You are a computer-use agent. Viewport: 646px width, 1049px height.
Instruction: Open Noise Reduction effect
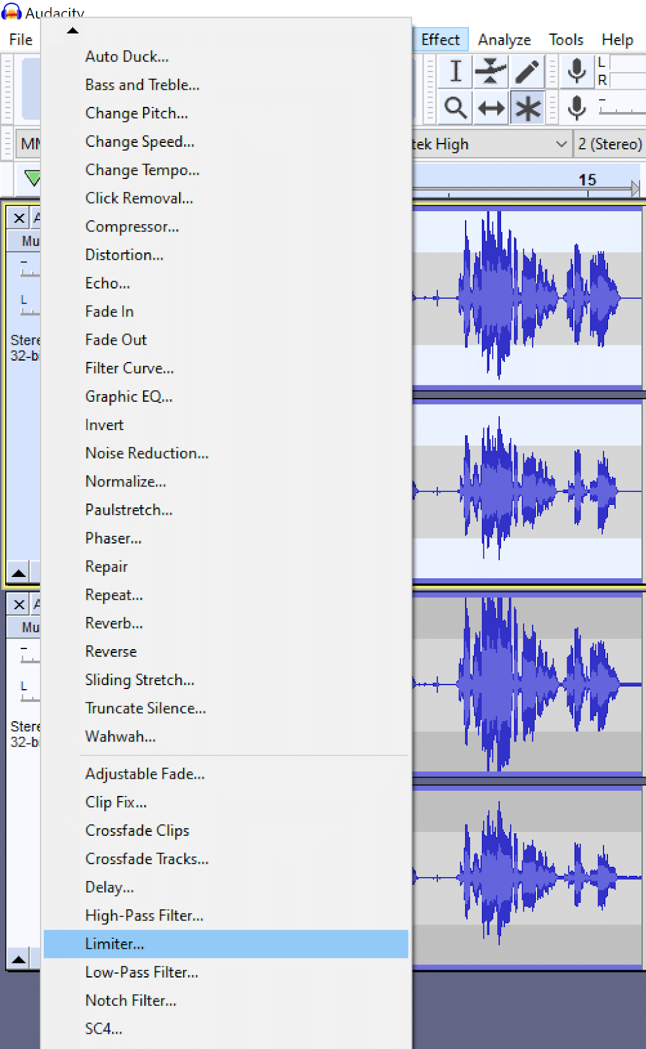(226, 453)
